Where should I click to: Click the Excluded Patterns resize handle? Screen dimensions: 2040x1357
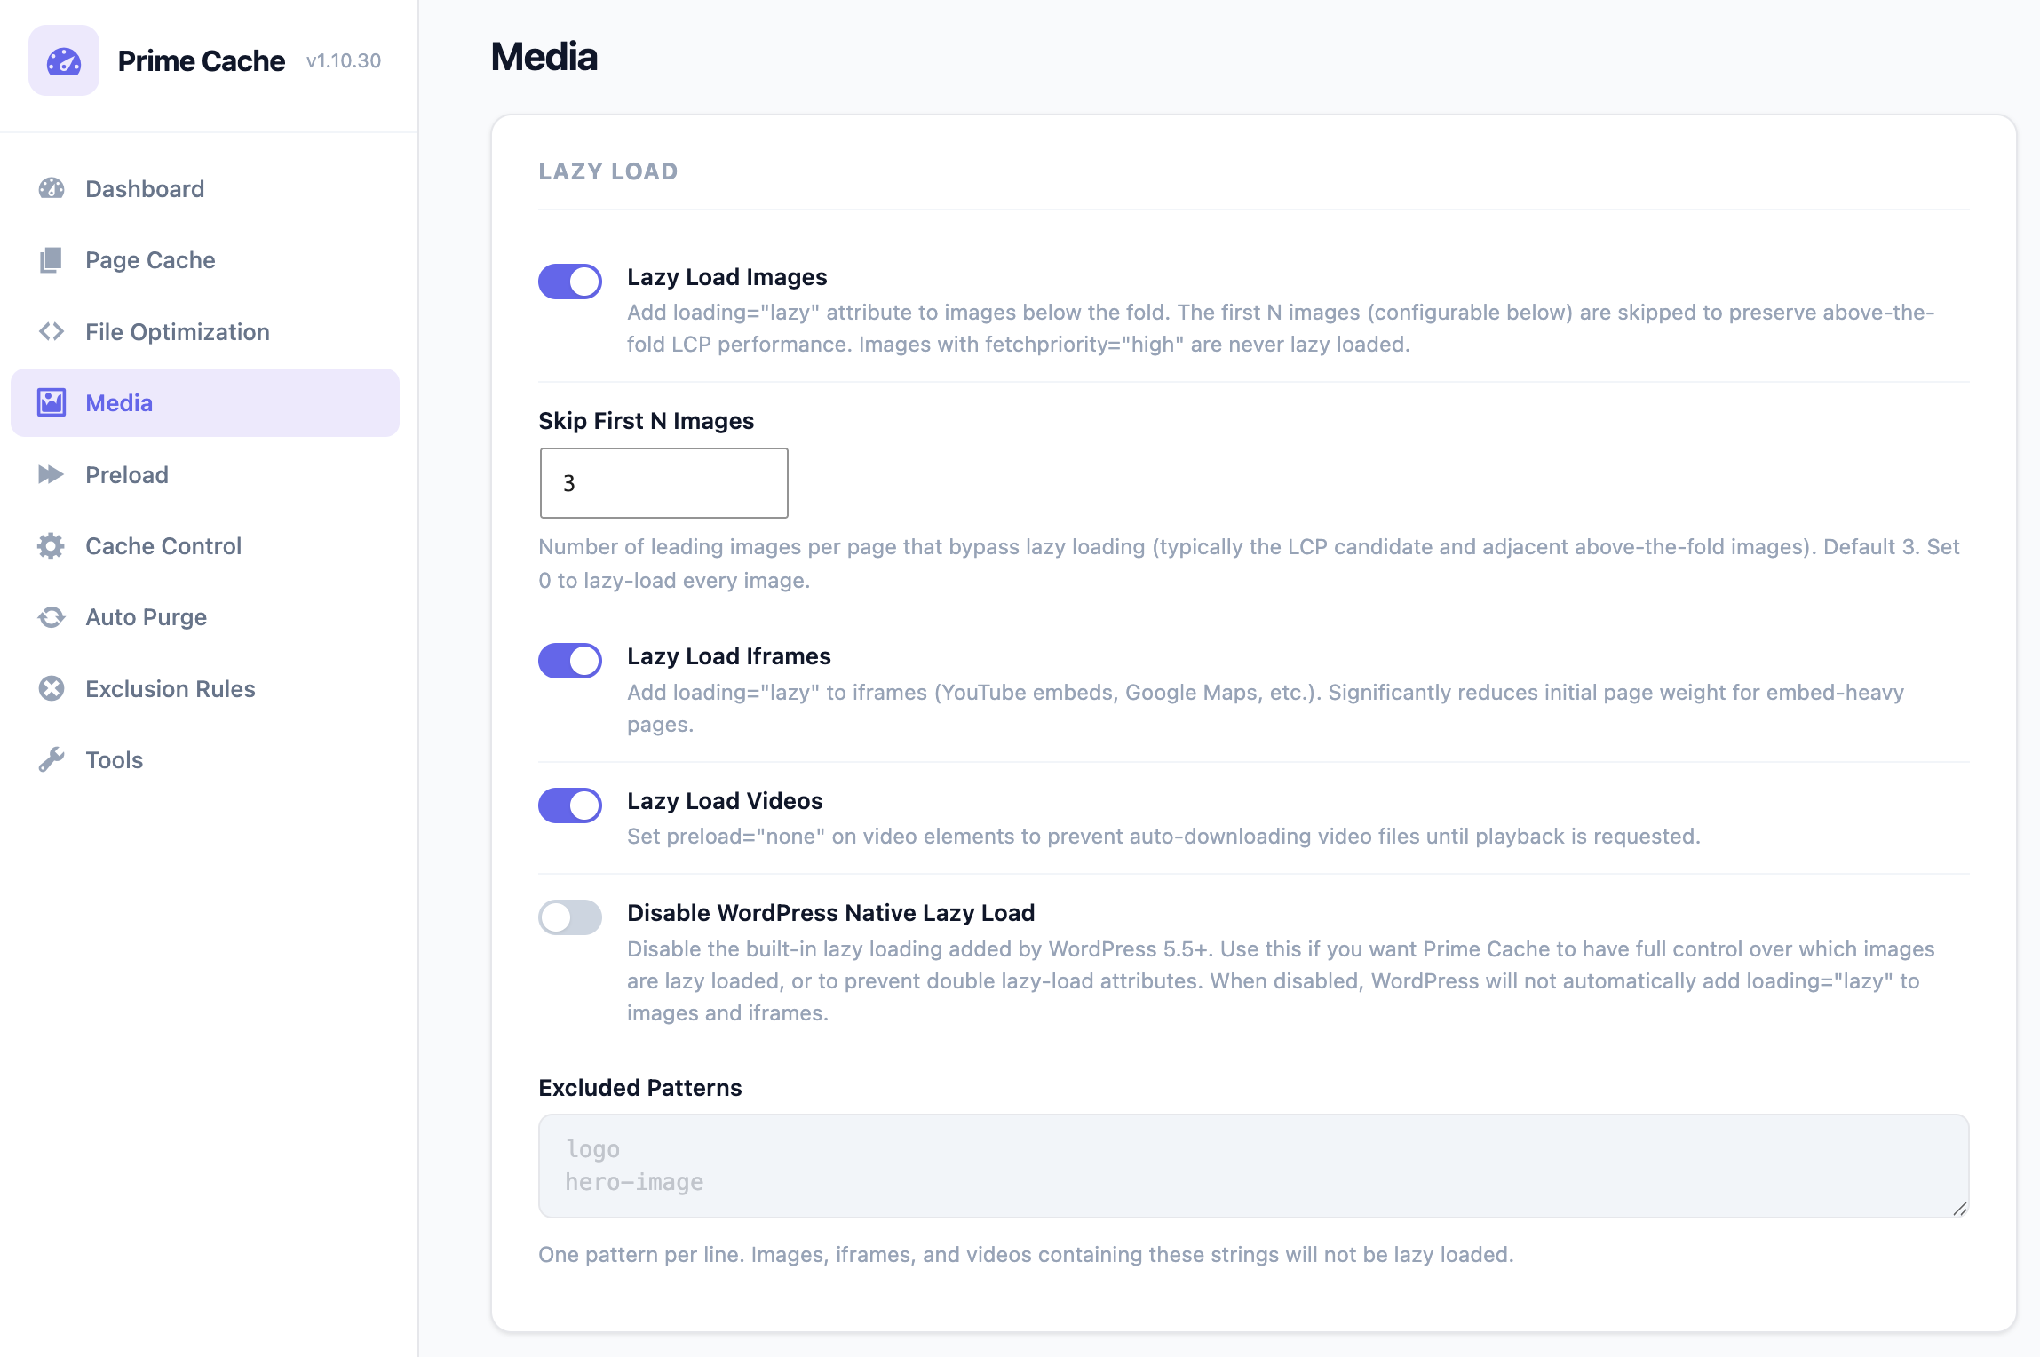1959,1208
